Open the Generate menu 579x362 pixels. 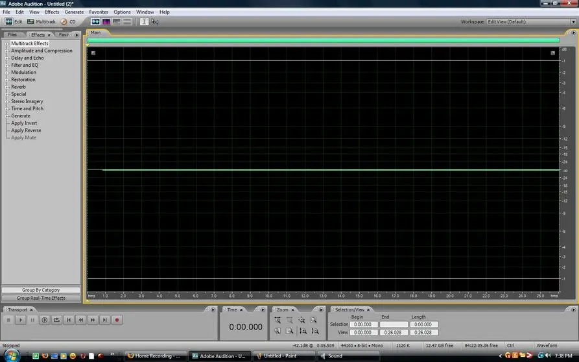point(74,12)
